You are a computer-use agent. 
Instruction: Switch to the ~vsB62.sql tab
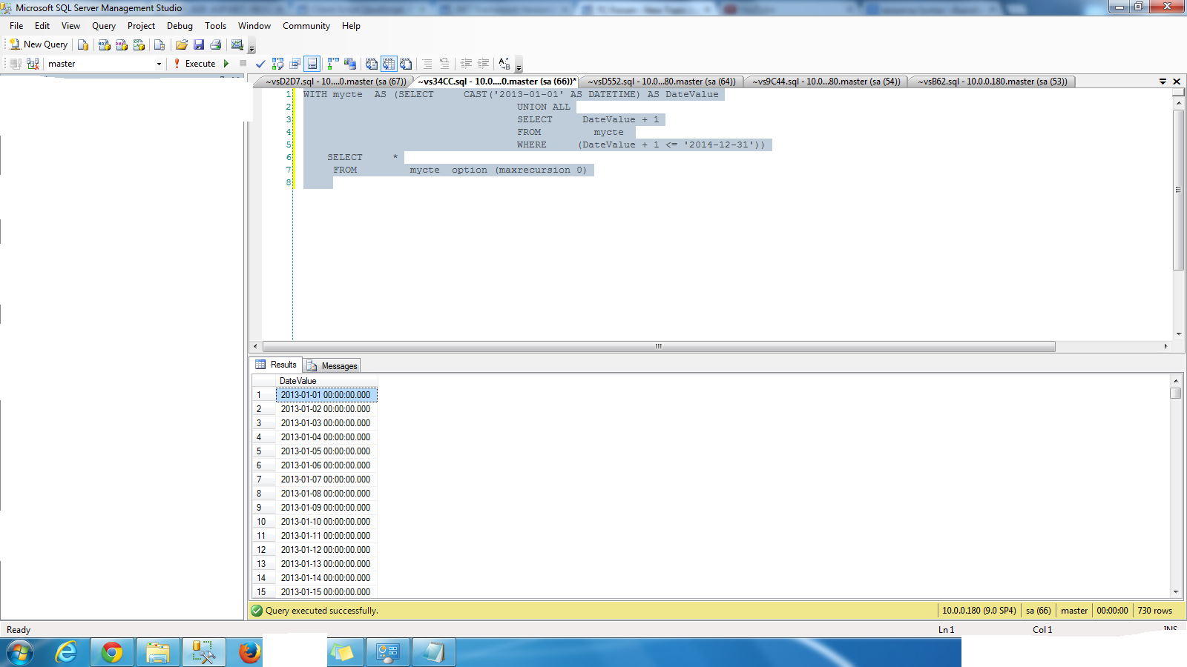(992, 82)
